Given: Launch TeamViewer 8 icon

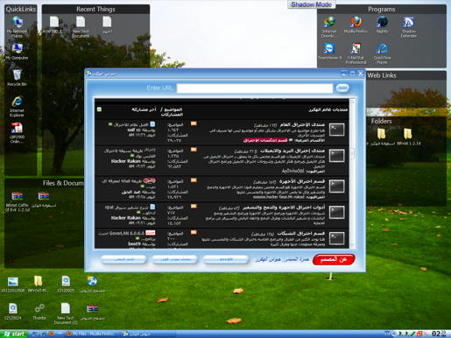Looking at the screenshot, I should (x=329, y=51).
